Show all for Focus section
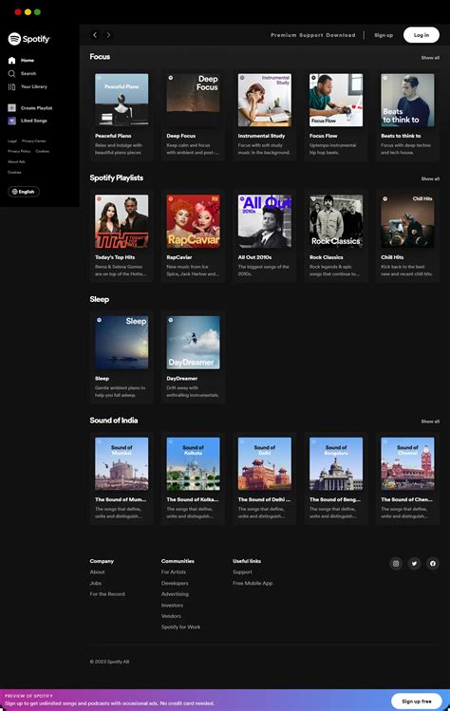 [430, 58]
